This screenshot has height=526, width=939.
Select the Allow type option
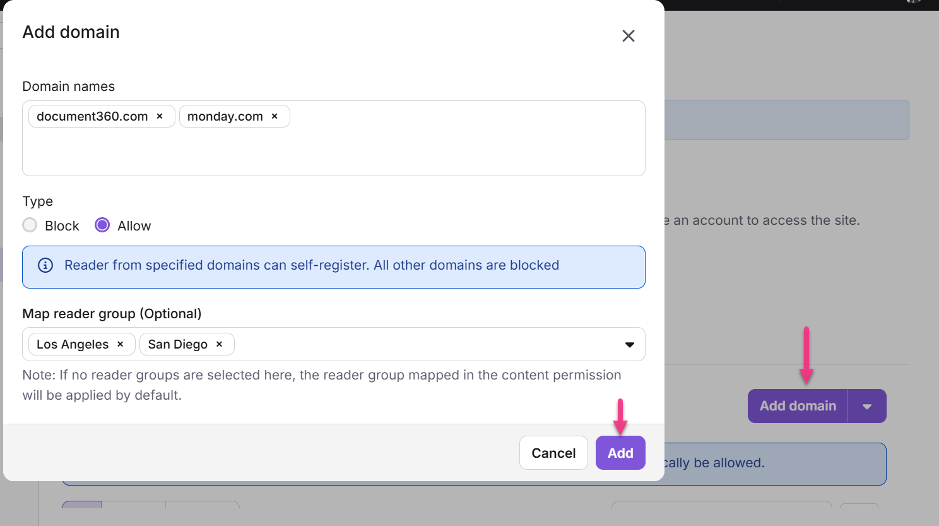(102, 225)
